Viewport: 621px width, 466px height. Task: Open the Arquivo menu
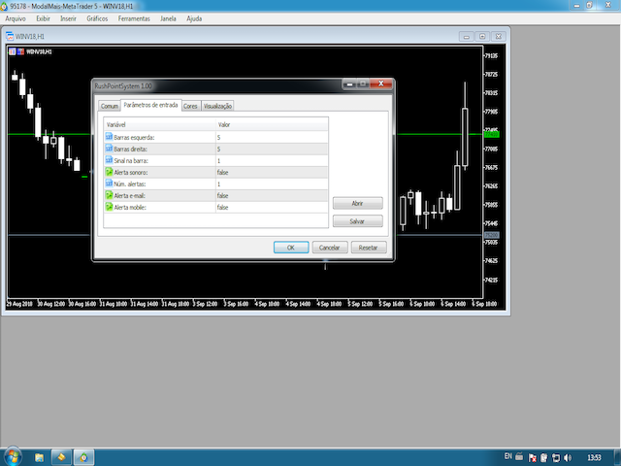[16, 18]
